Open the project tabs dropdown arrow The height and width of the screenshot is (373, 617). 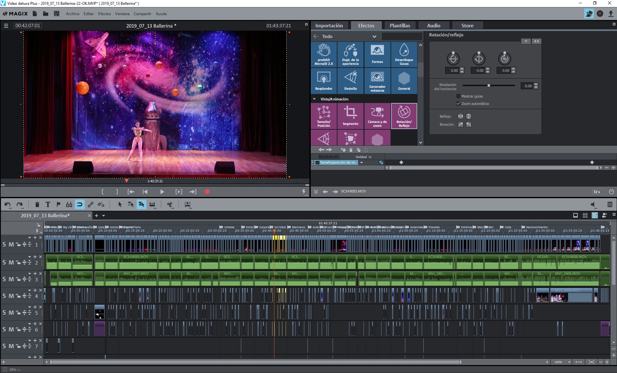(104, 216)
